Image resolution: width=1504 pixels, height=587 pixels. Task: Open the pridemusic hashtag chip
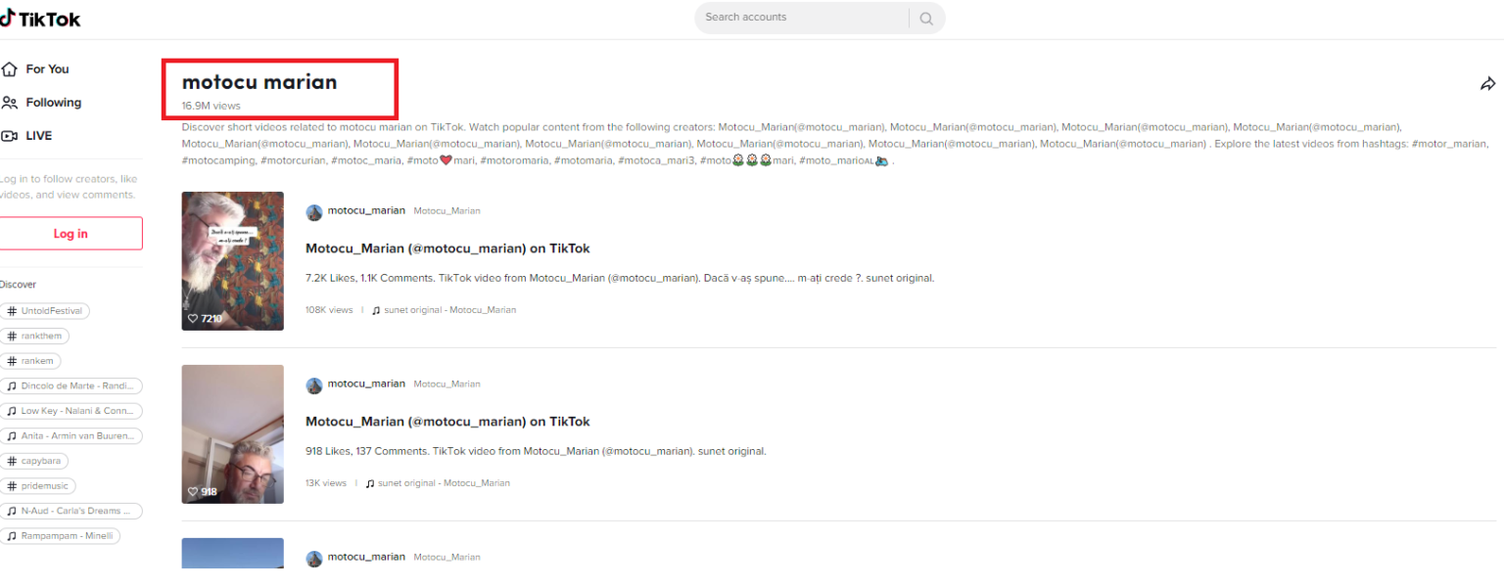pos(38,486)
